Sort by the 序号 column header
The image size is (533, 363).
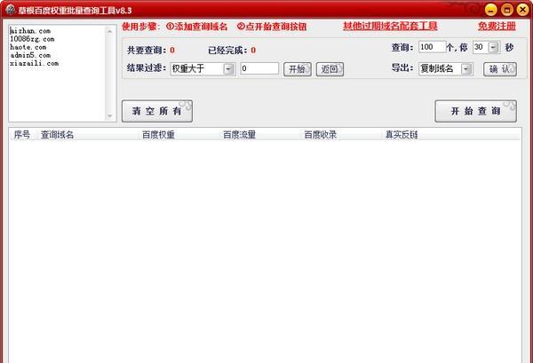tap(21, 135)
